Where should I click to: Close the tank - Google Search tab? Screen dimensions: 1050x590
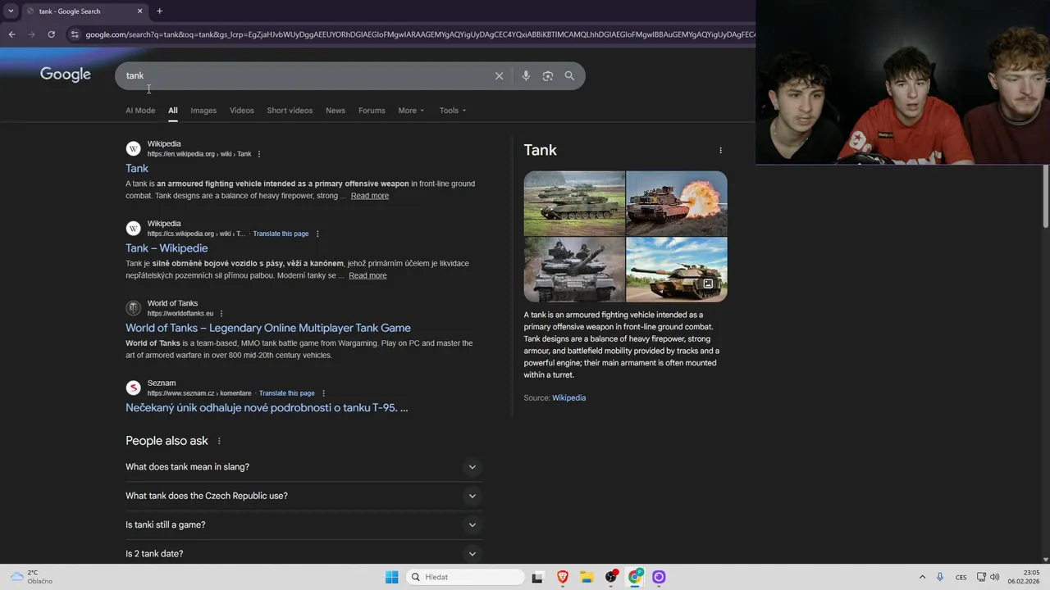(139, 11)
